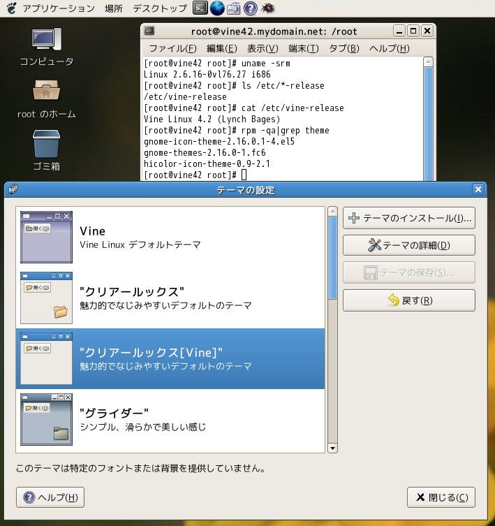Open the help question-mark icon in panel
Viewport: 495px width, 526px height.
click(250, 8)
